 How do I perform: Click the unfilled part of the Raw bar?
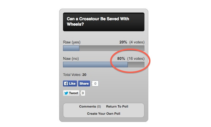pos(112,48)
